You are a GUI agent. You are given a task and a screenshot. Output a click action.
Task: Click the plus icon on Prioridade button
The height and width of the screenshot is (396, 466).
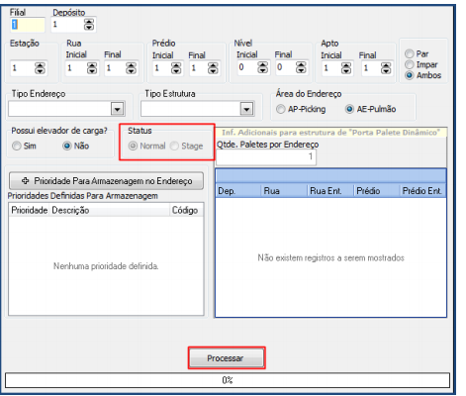click(x=26, y=181)
